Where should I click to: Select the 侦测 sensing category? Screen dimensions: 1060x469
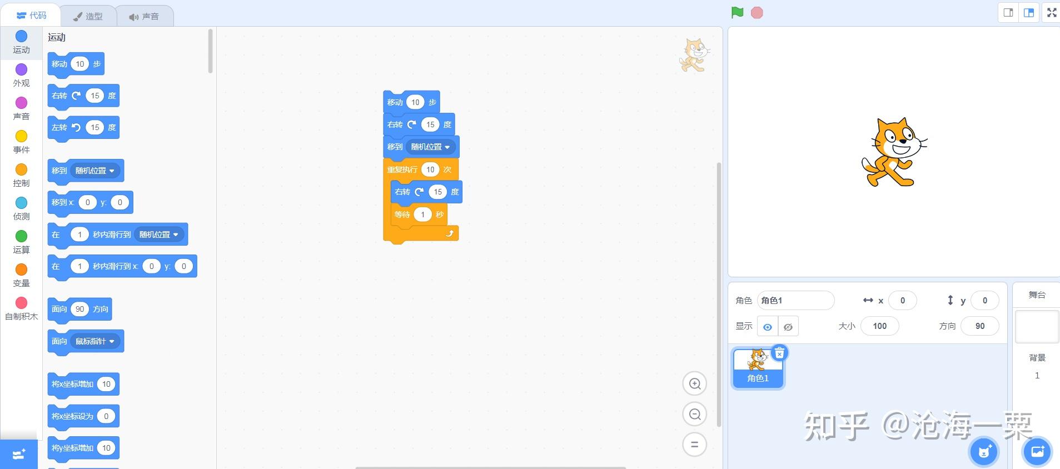tap(21, 209)
